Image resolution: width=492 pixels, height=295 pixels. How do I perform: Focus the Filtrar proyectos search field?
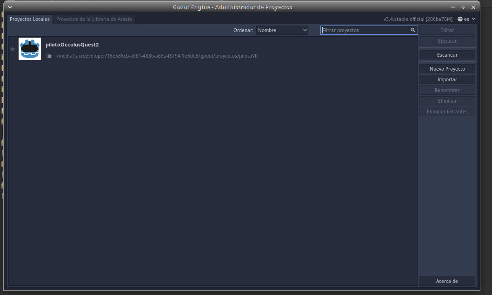pos(369,30)
